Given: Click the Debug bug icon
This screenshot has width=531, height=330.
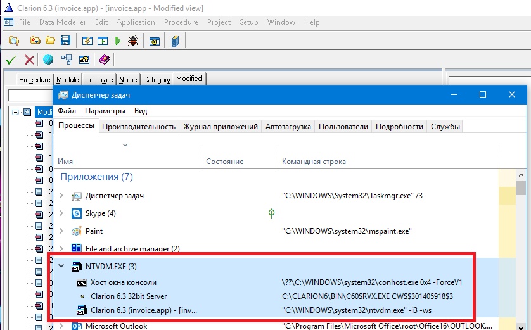Looking at the screenshot, I should (133, 41).
